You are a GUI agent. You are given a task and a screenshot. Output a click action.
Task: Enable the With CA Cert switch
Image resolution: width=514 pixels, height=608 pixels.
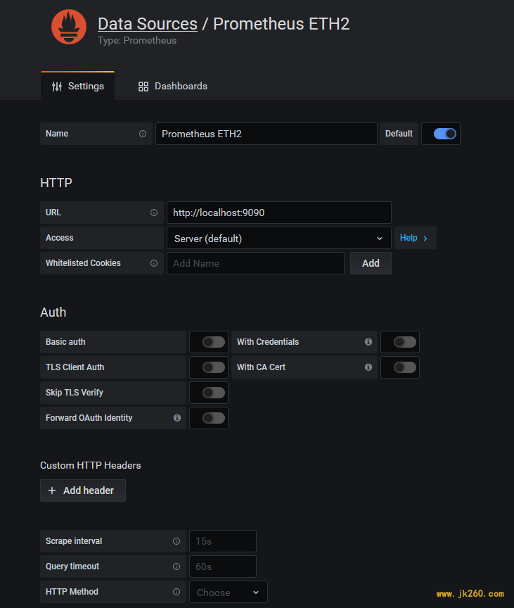point(405,367)
